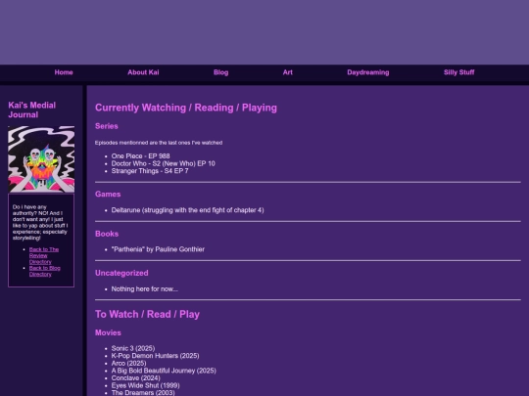The height and width of the screenshot is (396, 529).
Task: Follow the Back to The Review Directory link
Action: [x=44, y=255]
